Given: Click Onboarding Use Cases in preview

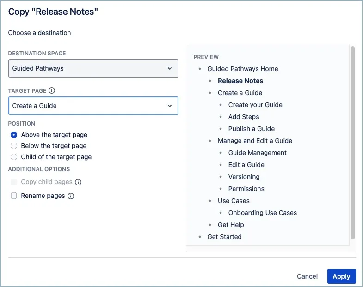Looking at the screenshot, I should [263, 213].
